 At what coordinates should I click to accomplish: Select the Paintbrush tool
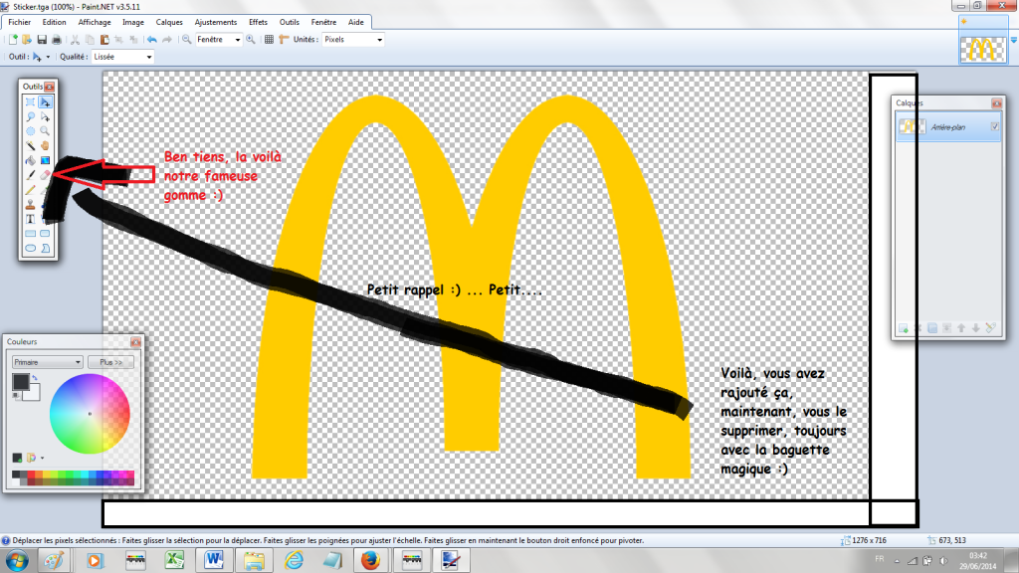30,175
